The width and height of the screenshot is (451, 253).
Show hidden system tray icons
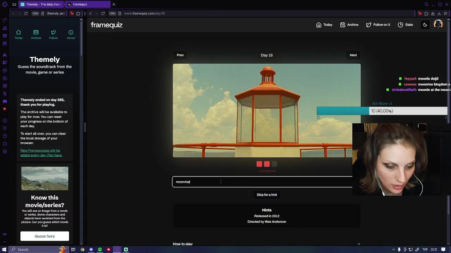394,249
